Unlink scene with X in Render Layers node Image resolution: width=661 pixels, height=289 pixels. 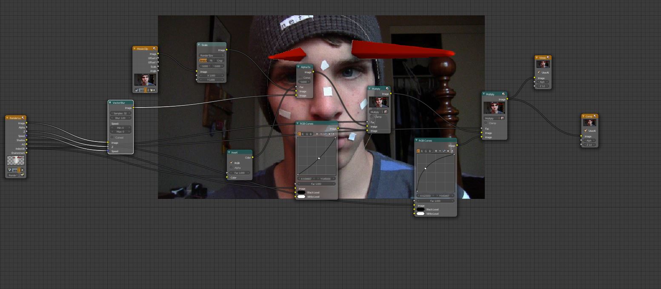(22, 170)
